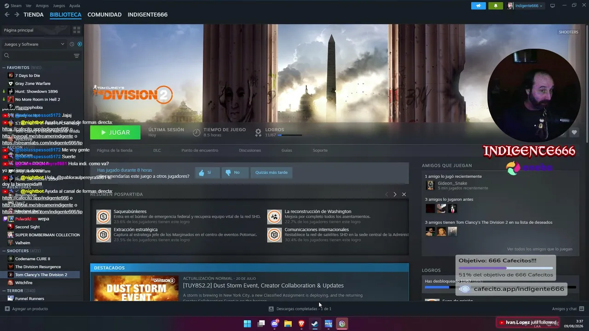This screenshot has width=589, height=331.
Task: Open the Discusiones tab
Action: pos(250,150)
